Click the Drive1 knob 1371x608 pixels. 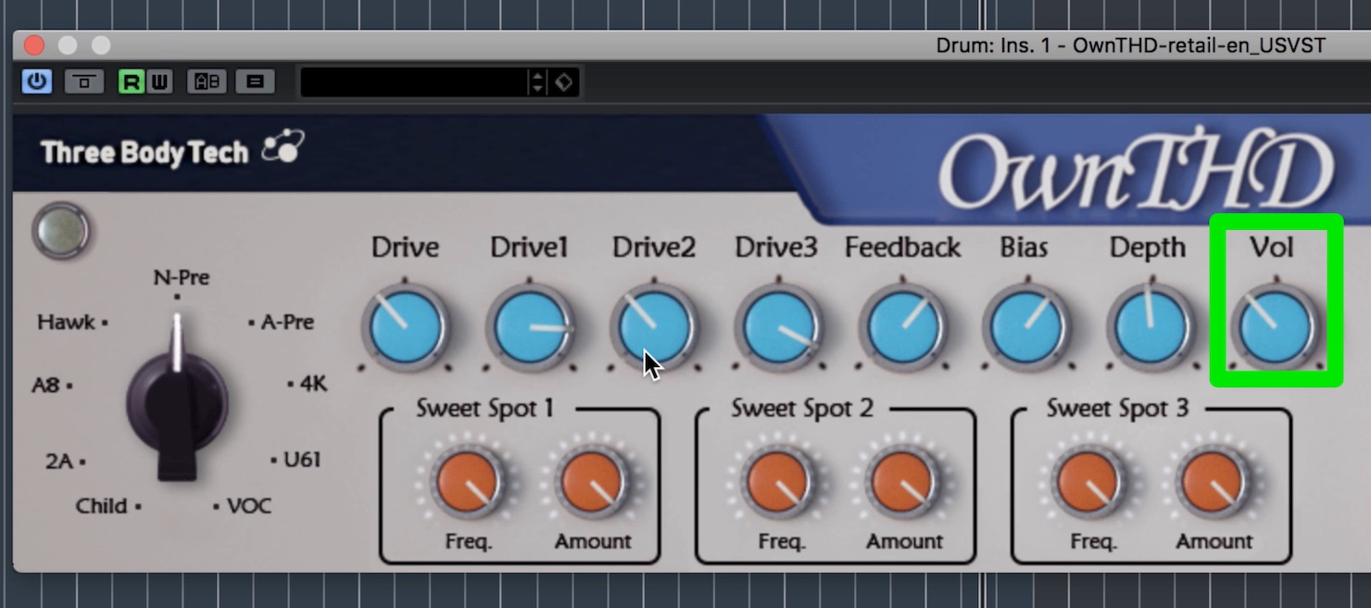click(x=530, y=326)
